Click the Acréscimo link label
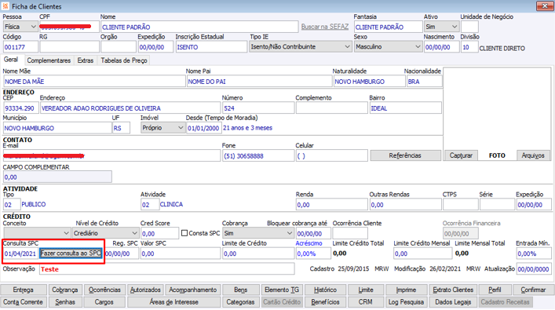The height and width of the screenshot is (310, 555). coord(309,243)
